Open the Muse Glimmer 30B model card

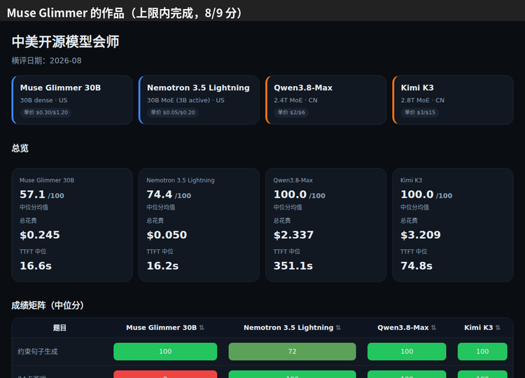pyautogui.click(x=72, y=100)
